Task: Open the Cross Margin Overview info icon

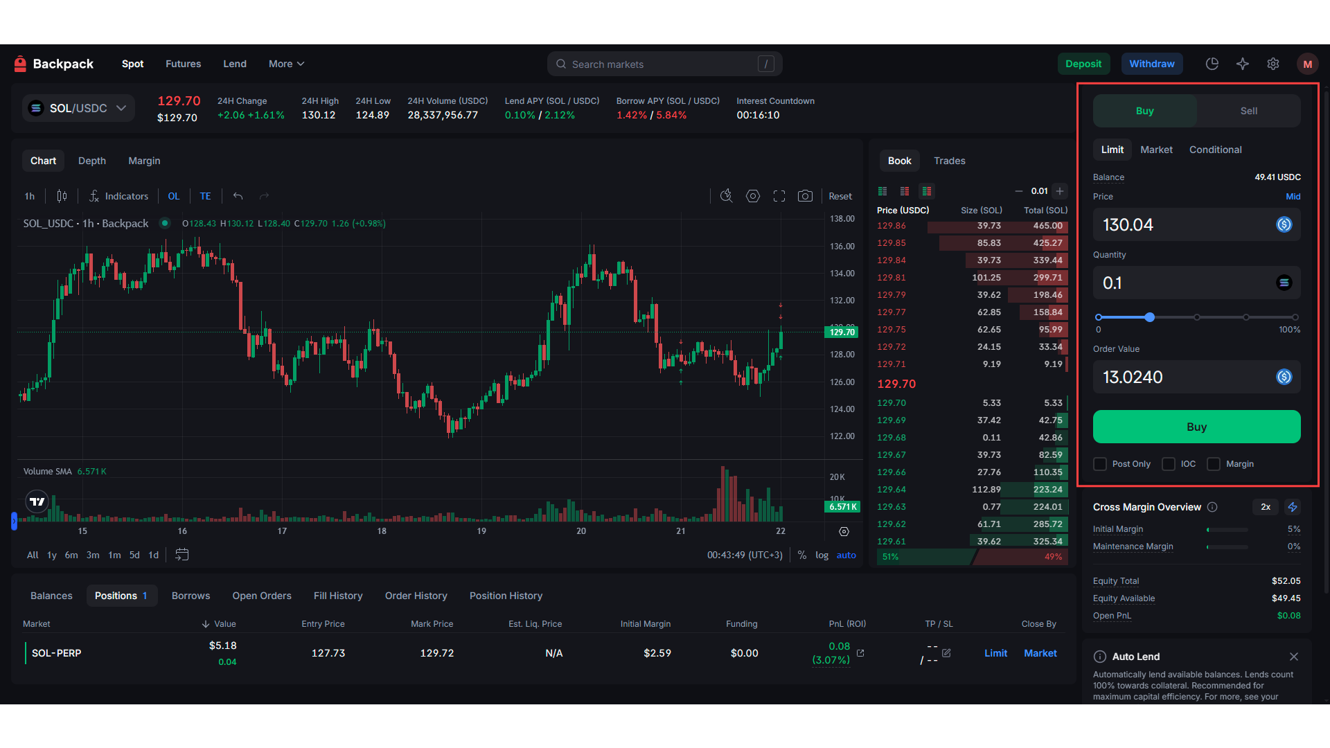Action: pos(1212,507)
